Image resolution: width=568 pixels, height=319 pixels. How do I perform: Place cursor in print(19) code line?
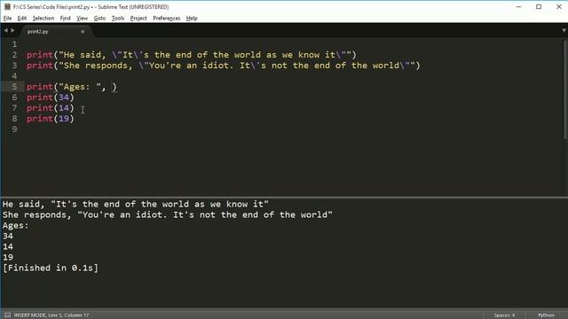(50, 119)
